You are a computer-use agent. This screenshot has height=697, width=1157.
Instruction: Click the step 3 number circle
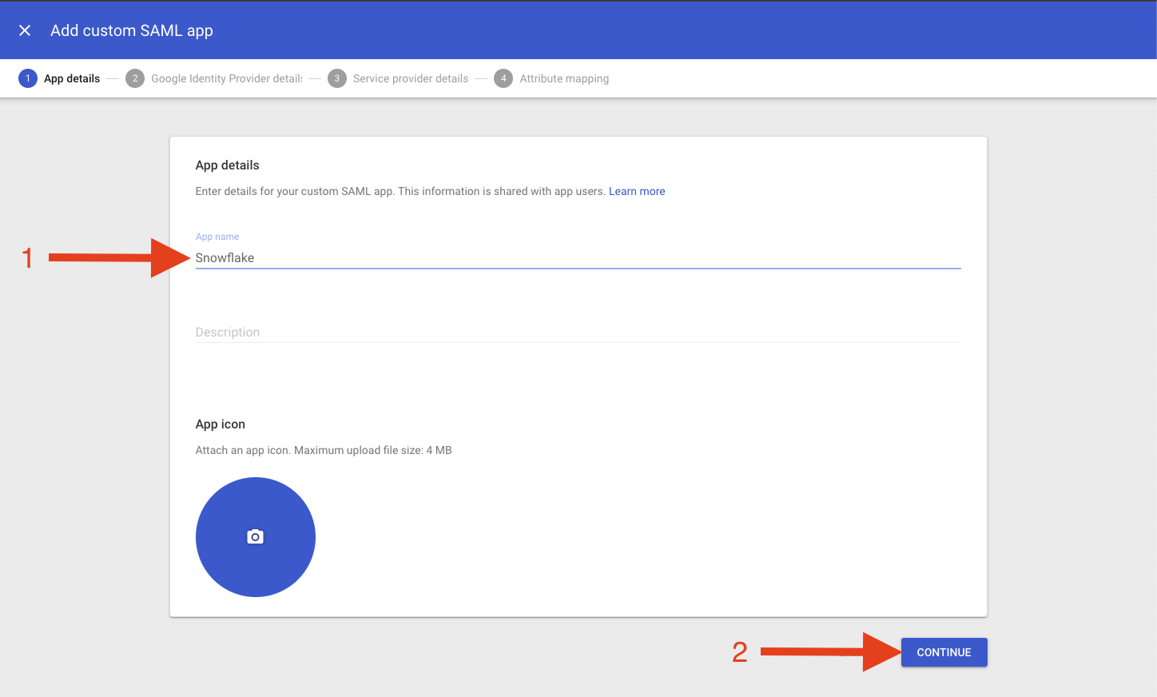[337, 78]
